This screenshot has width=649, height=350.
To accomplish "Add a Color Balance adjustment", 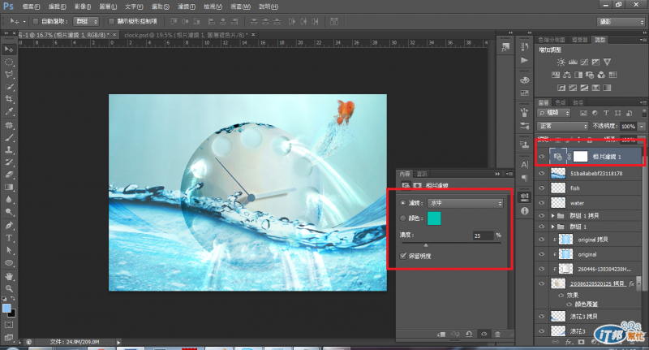I will [567, 75].
